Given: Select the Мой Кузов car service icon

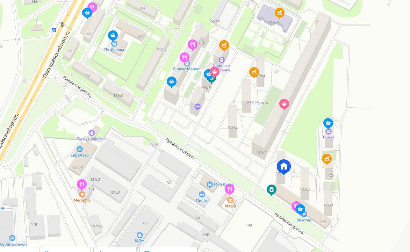Looking at the screenshot, I should pos(209,185).
